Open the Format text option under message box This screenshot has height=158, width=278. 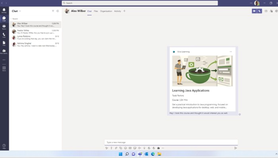pos(107,148)
